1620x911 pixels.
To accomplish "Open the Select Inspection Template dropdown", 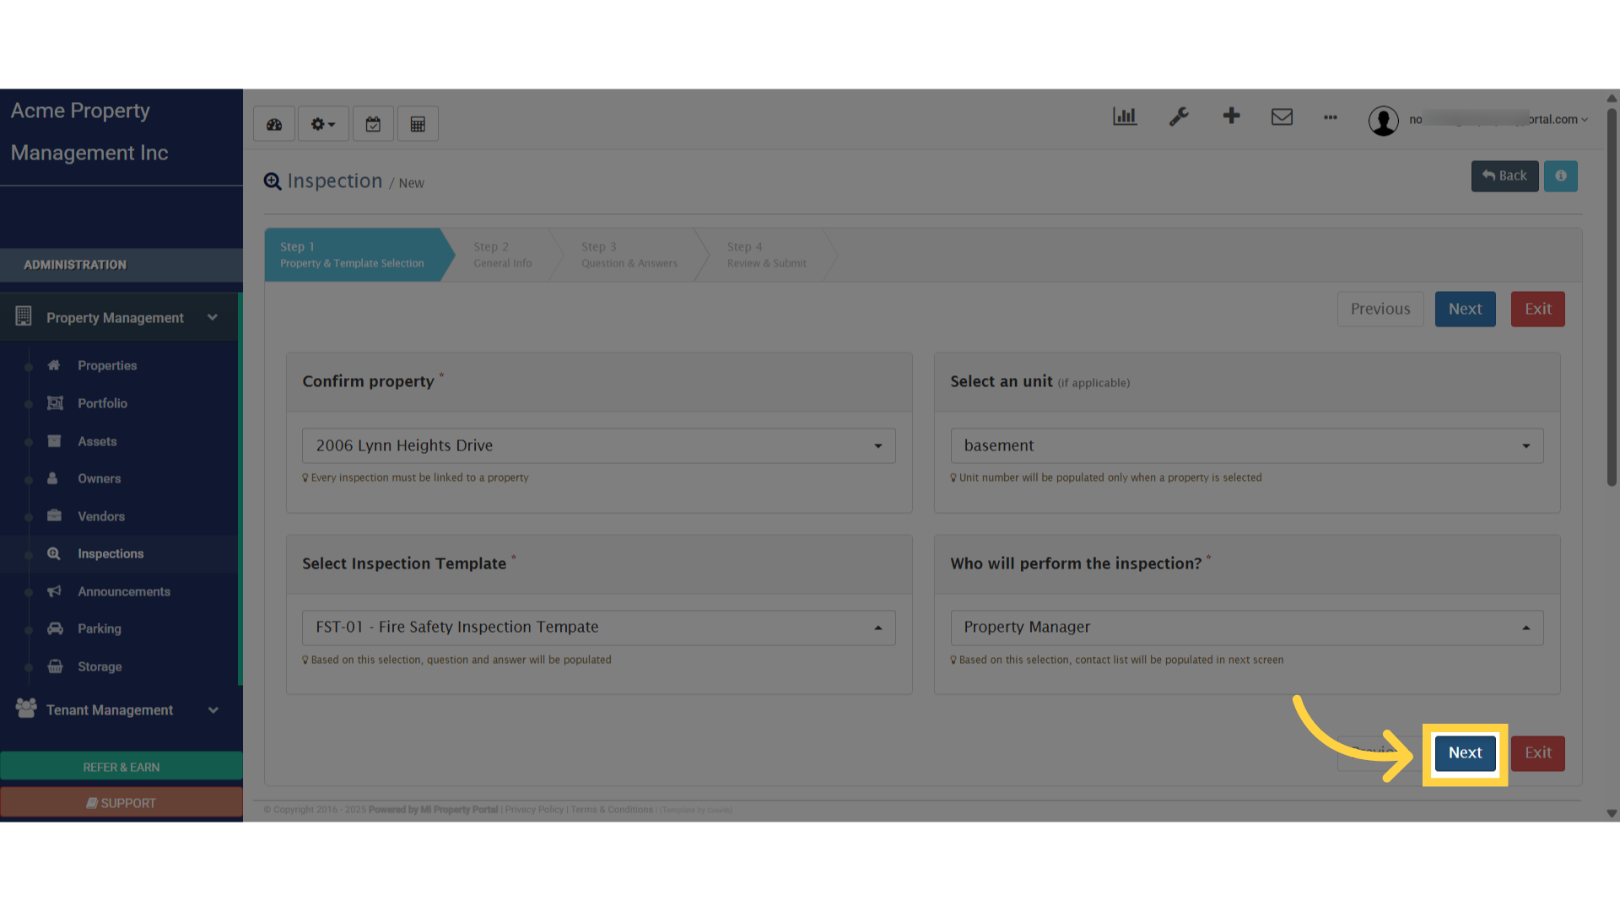I will click(599, 628).
